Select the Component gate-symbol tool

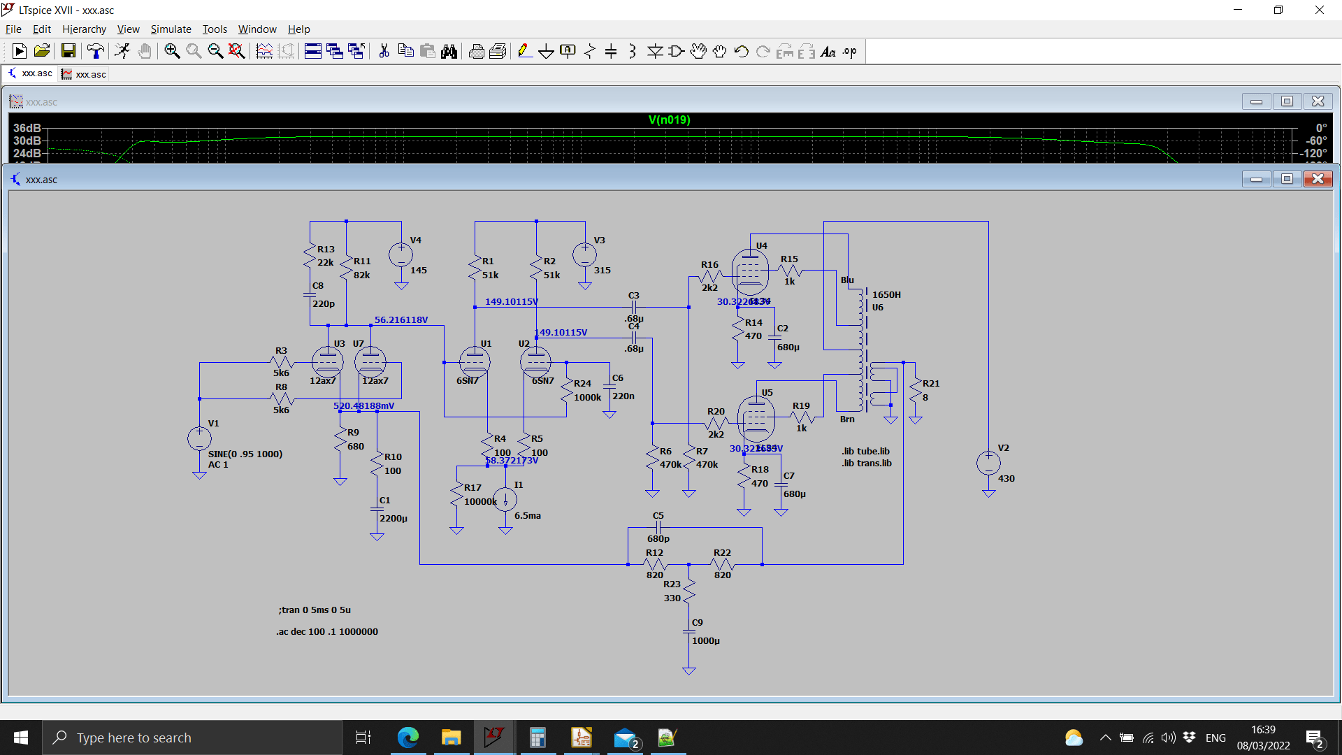click(676, 51)
